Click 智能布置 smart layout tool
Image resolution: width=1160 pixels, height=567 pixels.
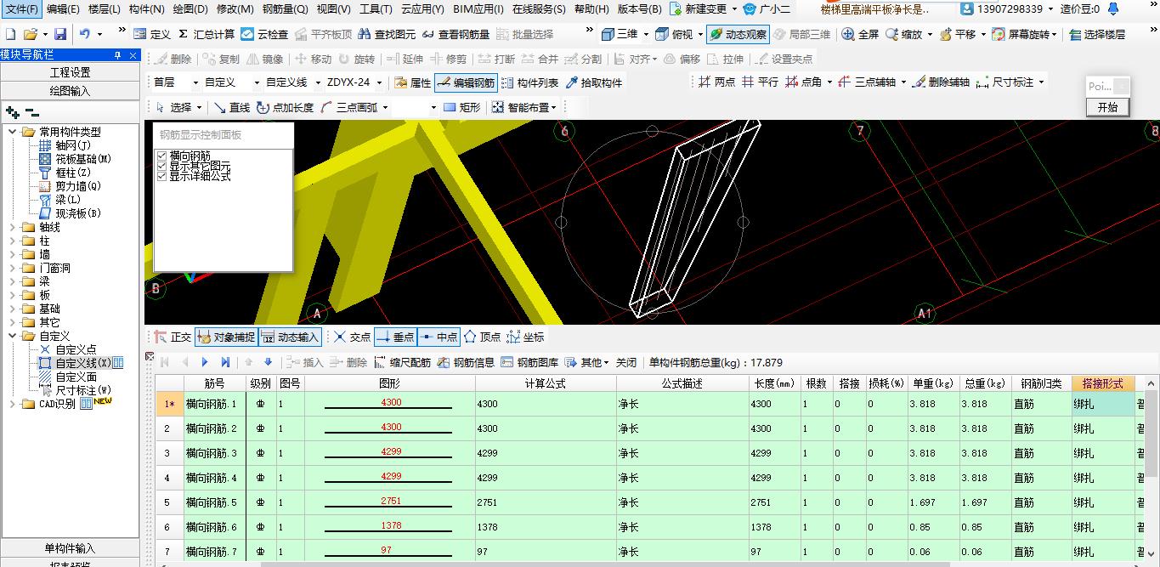point(524,108)
